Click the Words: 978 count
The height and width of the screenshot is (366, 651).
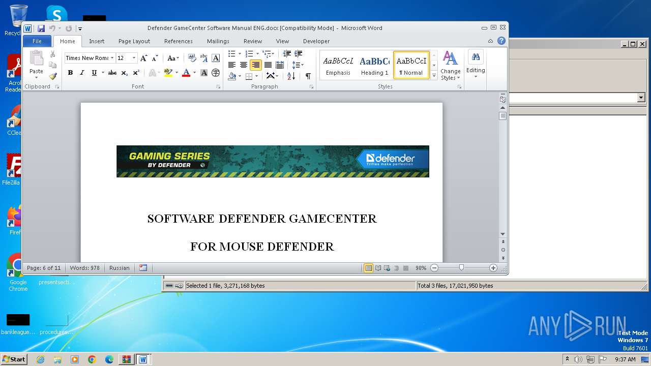coord(85,268)
